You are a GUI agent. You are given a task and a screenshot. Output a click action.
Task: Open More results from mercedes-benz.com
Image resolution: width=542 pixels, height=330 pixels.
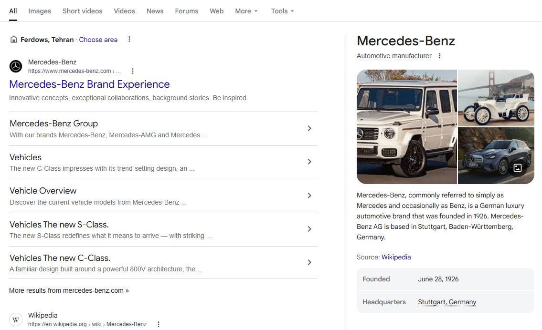point(69,290)
